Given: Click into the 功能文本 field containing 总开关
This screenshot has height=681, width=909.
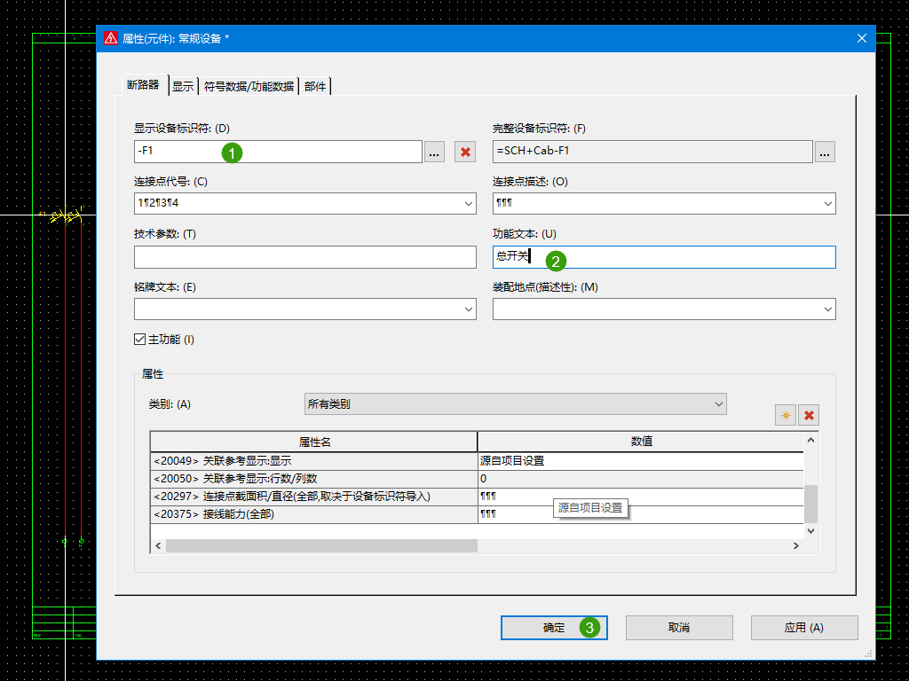Looking at the screenshot, I should point(664,257).
